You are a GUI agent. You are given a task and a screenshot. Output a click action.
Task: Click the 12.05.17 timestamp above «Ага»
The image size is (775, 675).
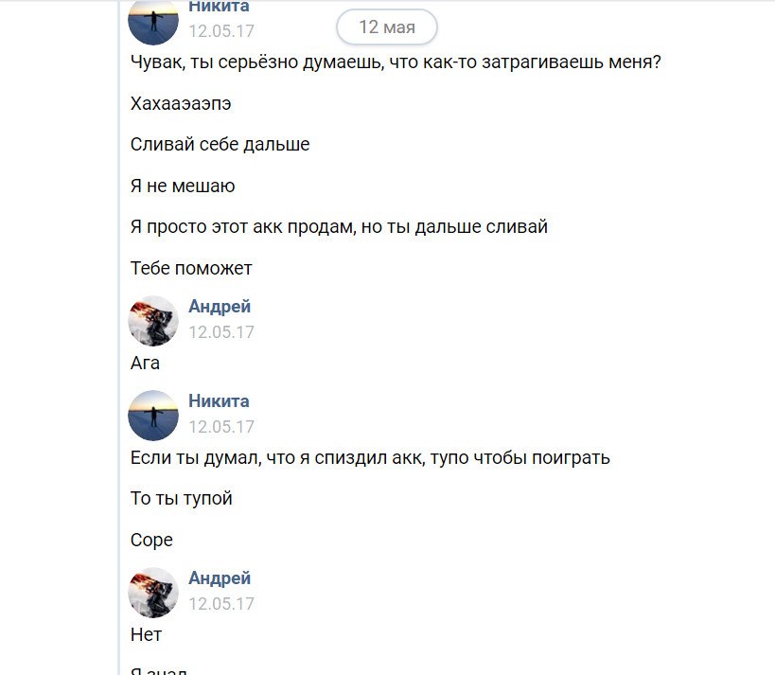click(x=221, y=332)
